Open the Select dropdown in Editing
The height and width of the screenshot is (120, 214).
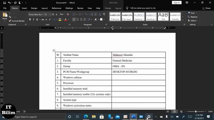[193, 21]
